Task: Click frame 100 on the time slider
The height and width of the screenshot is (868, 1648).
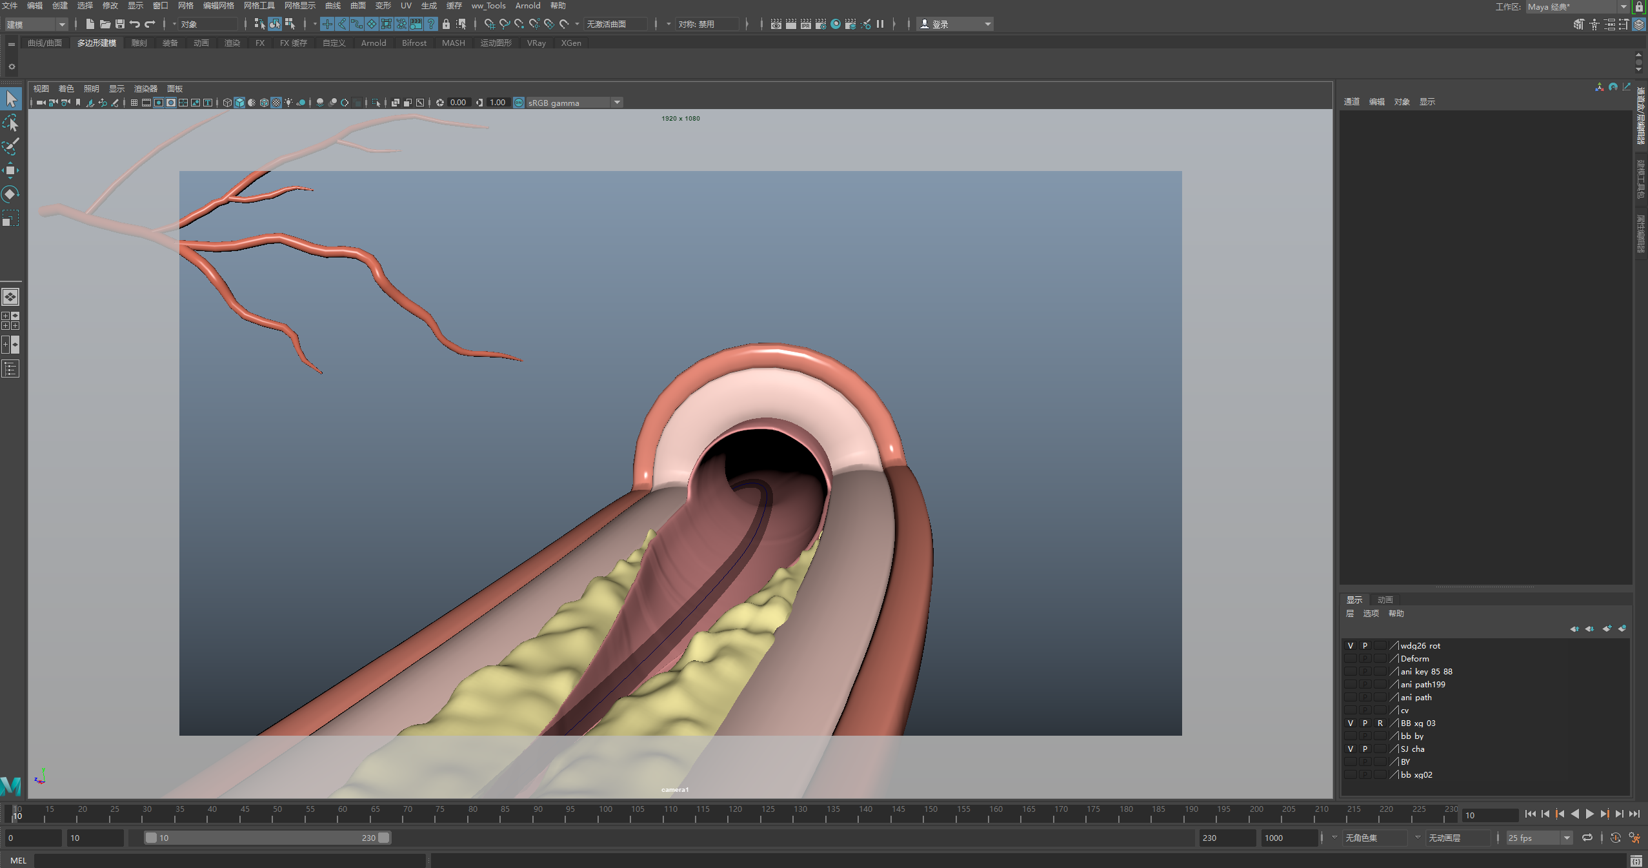Action: 604,814
